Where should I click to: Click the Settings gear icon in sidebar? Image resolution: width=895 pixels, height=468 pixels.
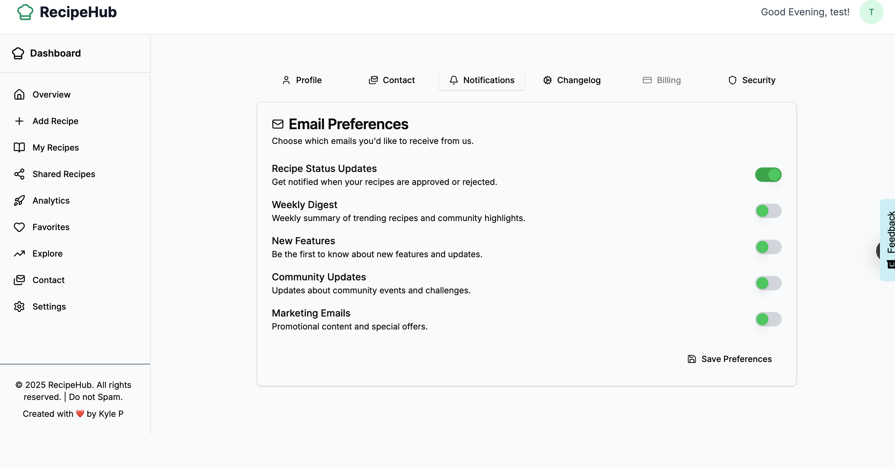point(19,307)
